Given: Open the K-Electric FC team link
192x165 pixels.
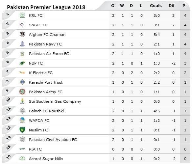Looking at the screenshot, I should pyautogui.click(x=41, y=73).
